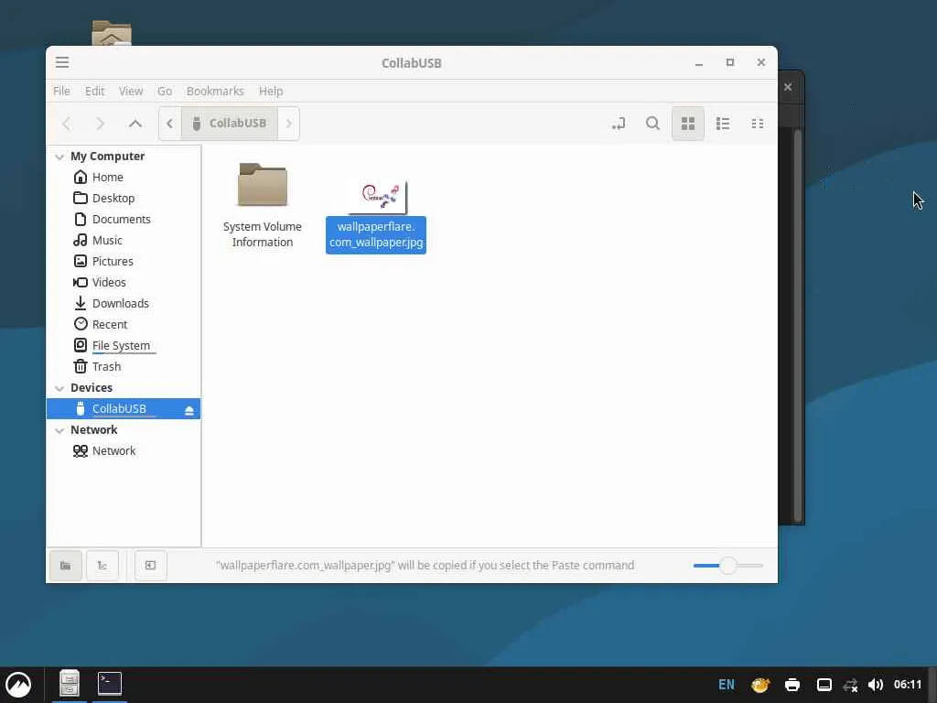Minimize the CollabUSB window

pos(699,63)
